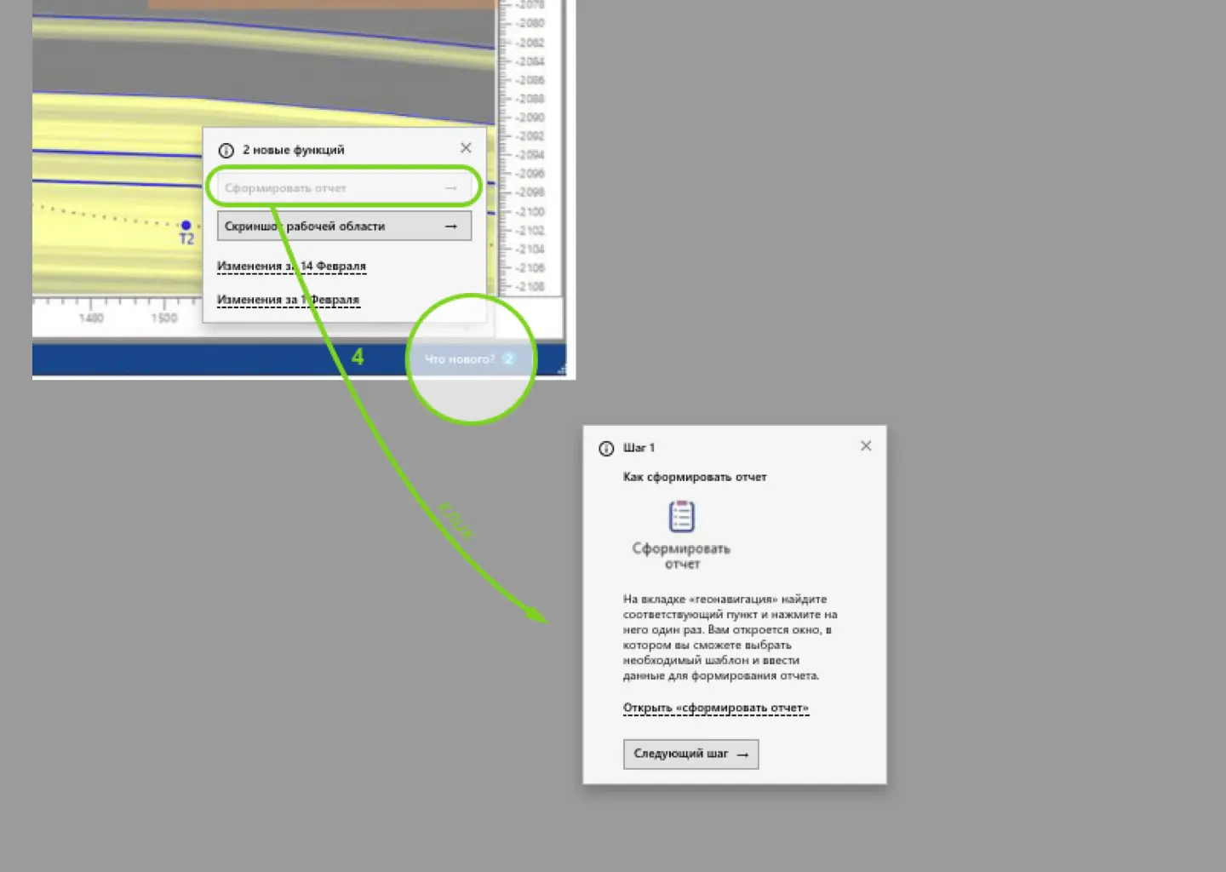Click the 'Шаг 1' title text
This screenshot has width=1226, height=872.
[639, 448]
